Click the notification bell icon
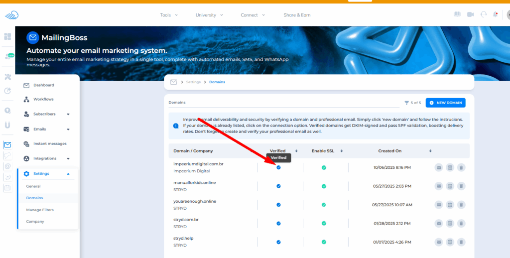This screenshot has width=510, height=258. coord(496,14)
